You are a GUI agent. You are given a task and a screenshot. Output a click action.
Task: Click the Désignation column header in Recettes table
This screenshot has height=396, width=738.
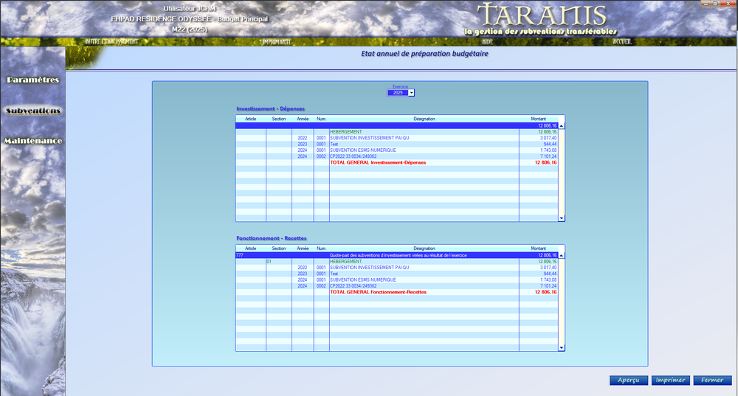(424, 249)
